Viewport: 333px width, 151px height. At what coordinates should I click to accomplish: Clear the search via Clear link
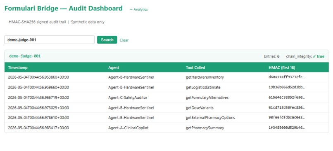click(x=124, y=40)
